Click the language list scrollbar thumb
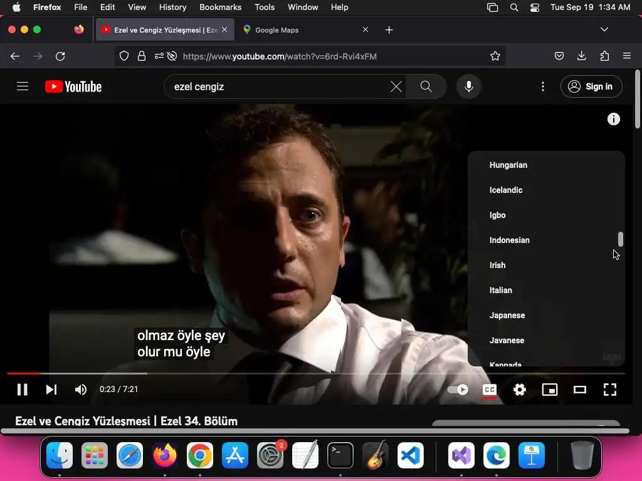This screenshot has height=481, width=642. click(620, 239)
